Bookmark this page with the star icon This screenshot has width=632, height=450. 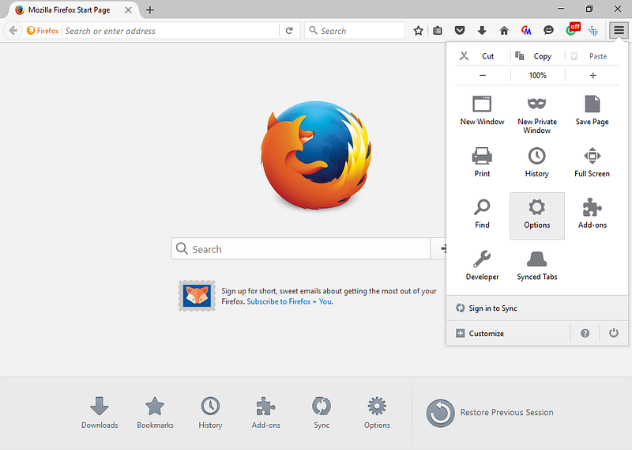419,31
